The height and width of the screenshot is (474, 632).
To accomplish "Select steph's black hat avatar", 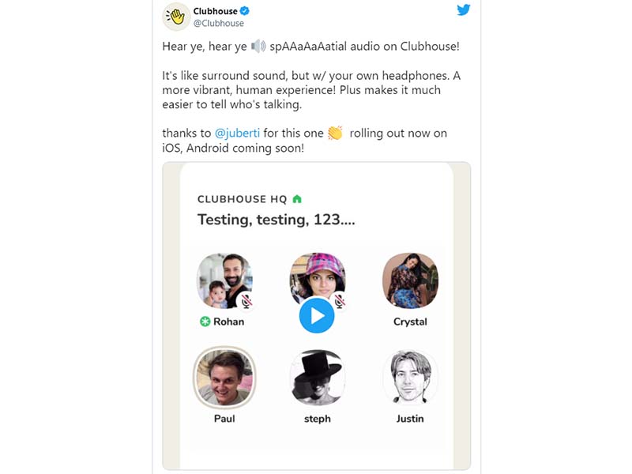I will tap(317, 377).
